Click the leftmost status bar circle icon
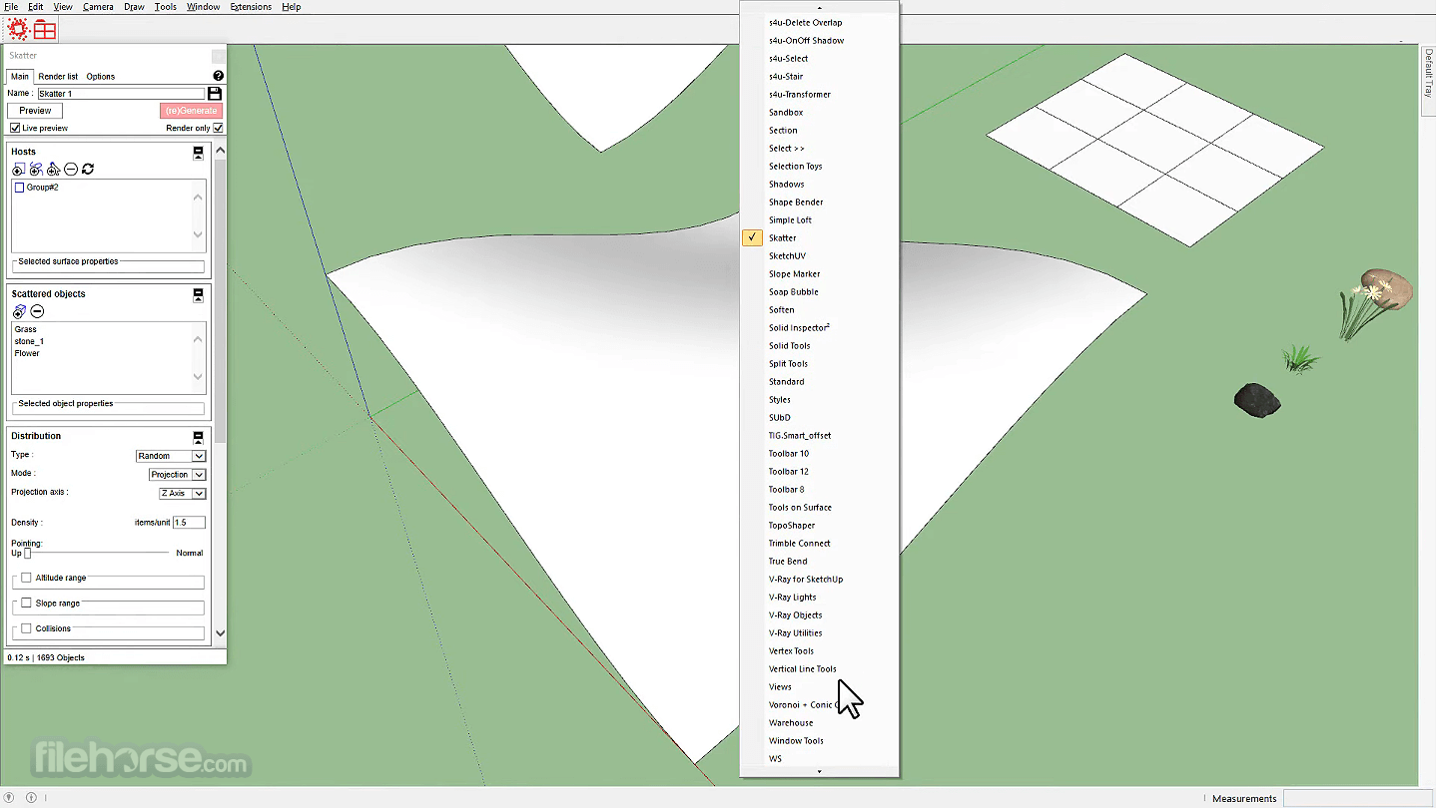1437x808 pixels. point(9,798)
